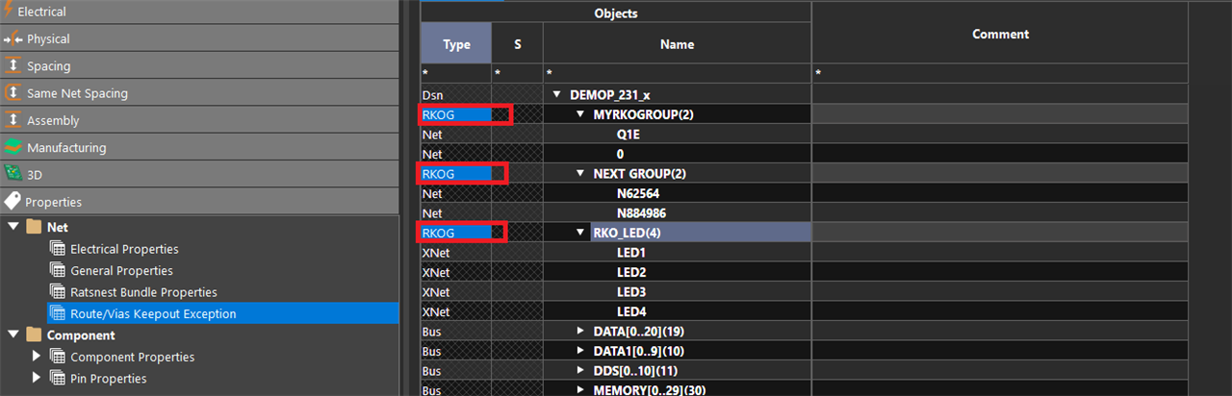This screenshot has height=396, width=1232.
Task: Expand the DATA[0..20](19) bus
Action: coord(580,331)
